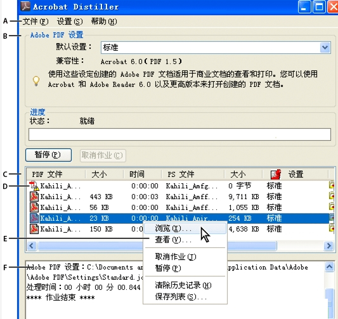Click the PDF icon of the selected 23 KB row
Screen dimensions: 338x319
click(x=34, y=218)
